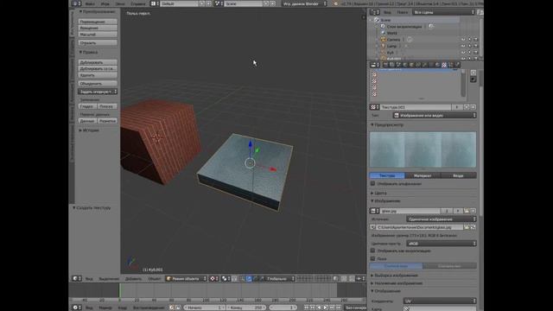Click the timeline editor type icon
The height and width of the screenshot is (311, 553).
click(77, 308)
